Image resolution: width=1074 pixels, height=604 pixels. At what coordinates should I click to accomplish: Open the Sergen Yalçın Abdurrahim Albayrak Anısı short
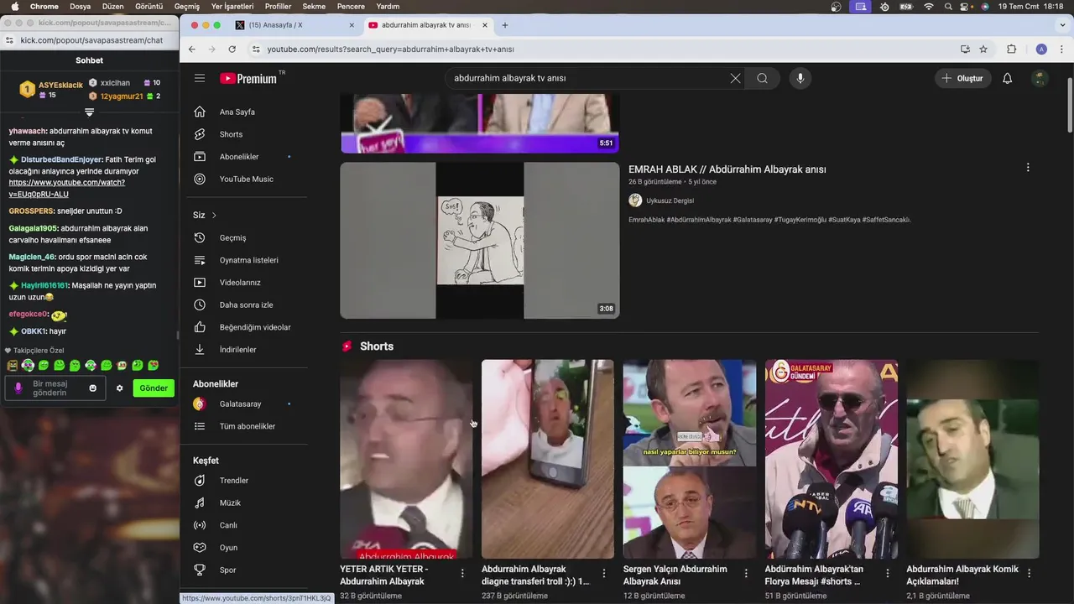pos(689,459)
